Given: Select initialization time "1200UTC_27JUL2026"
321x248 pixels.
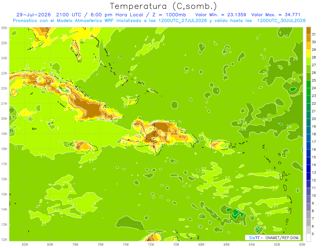Looking at the screenshot, I should click(x=183, y=21).
